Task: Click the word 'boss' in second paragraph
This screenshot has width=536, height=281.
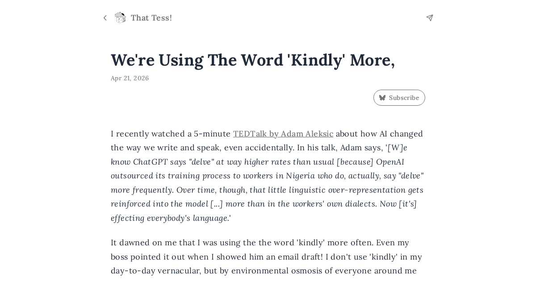Action: (120, 257)
